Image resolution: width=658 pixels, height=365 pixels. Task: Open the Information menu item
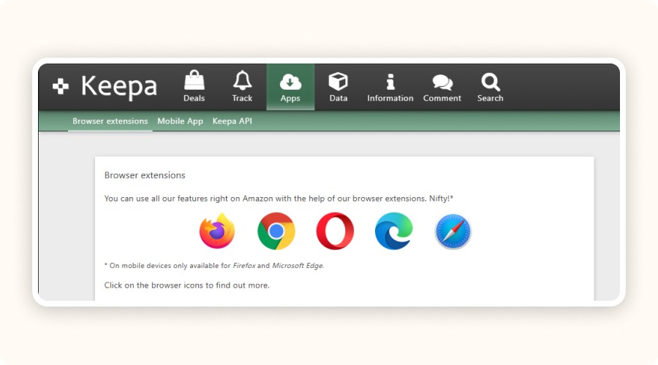(390, 87)
